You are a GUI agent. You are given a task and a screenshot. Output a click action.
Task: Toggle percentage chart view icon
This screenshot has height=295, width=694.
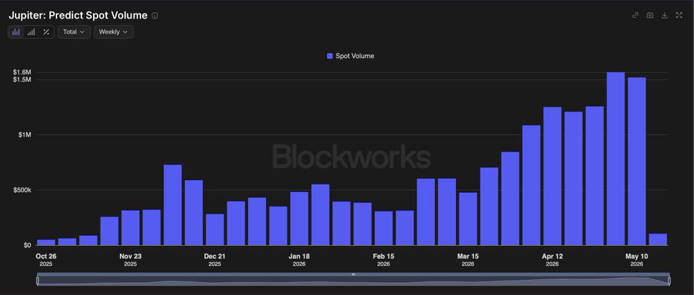(x=46, y=32)
